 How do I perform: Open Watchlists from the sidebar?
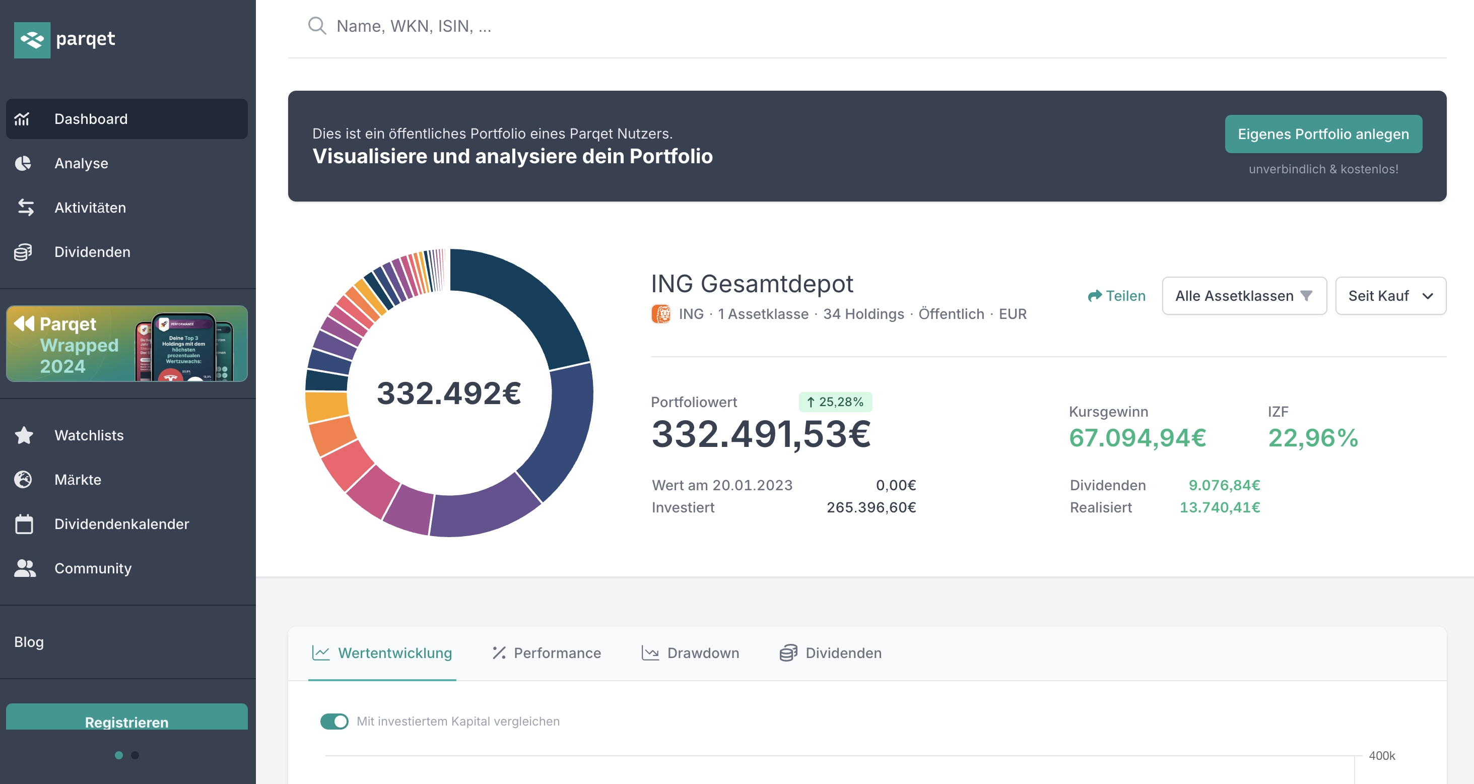click(126, 435)
